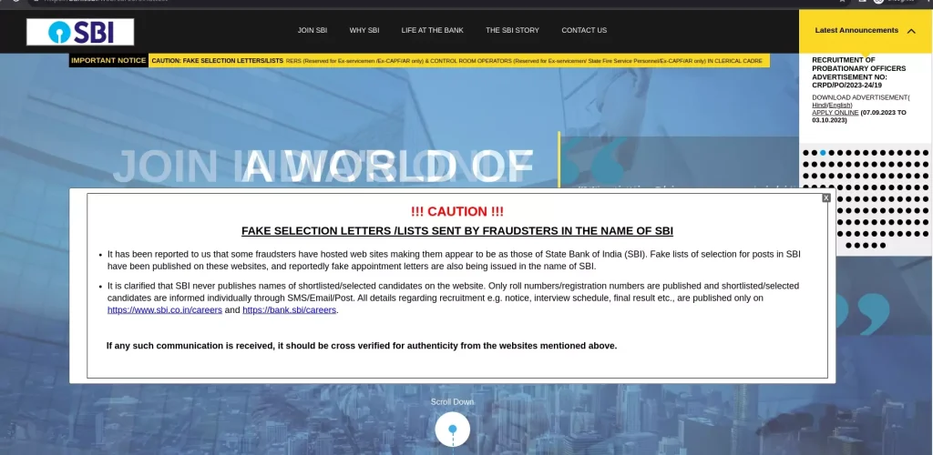Open the https://bank.sbi/careers link
The image size is (933, 455).
289,310
